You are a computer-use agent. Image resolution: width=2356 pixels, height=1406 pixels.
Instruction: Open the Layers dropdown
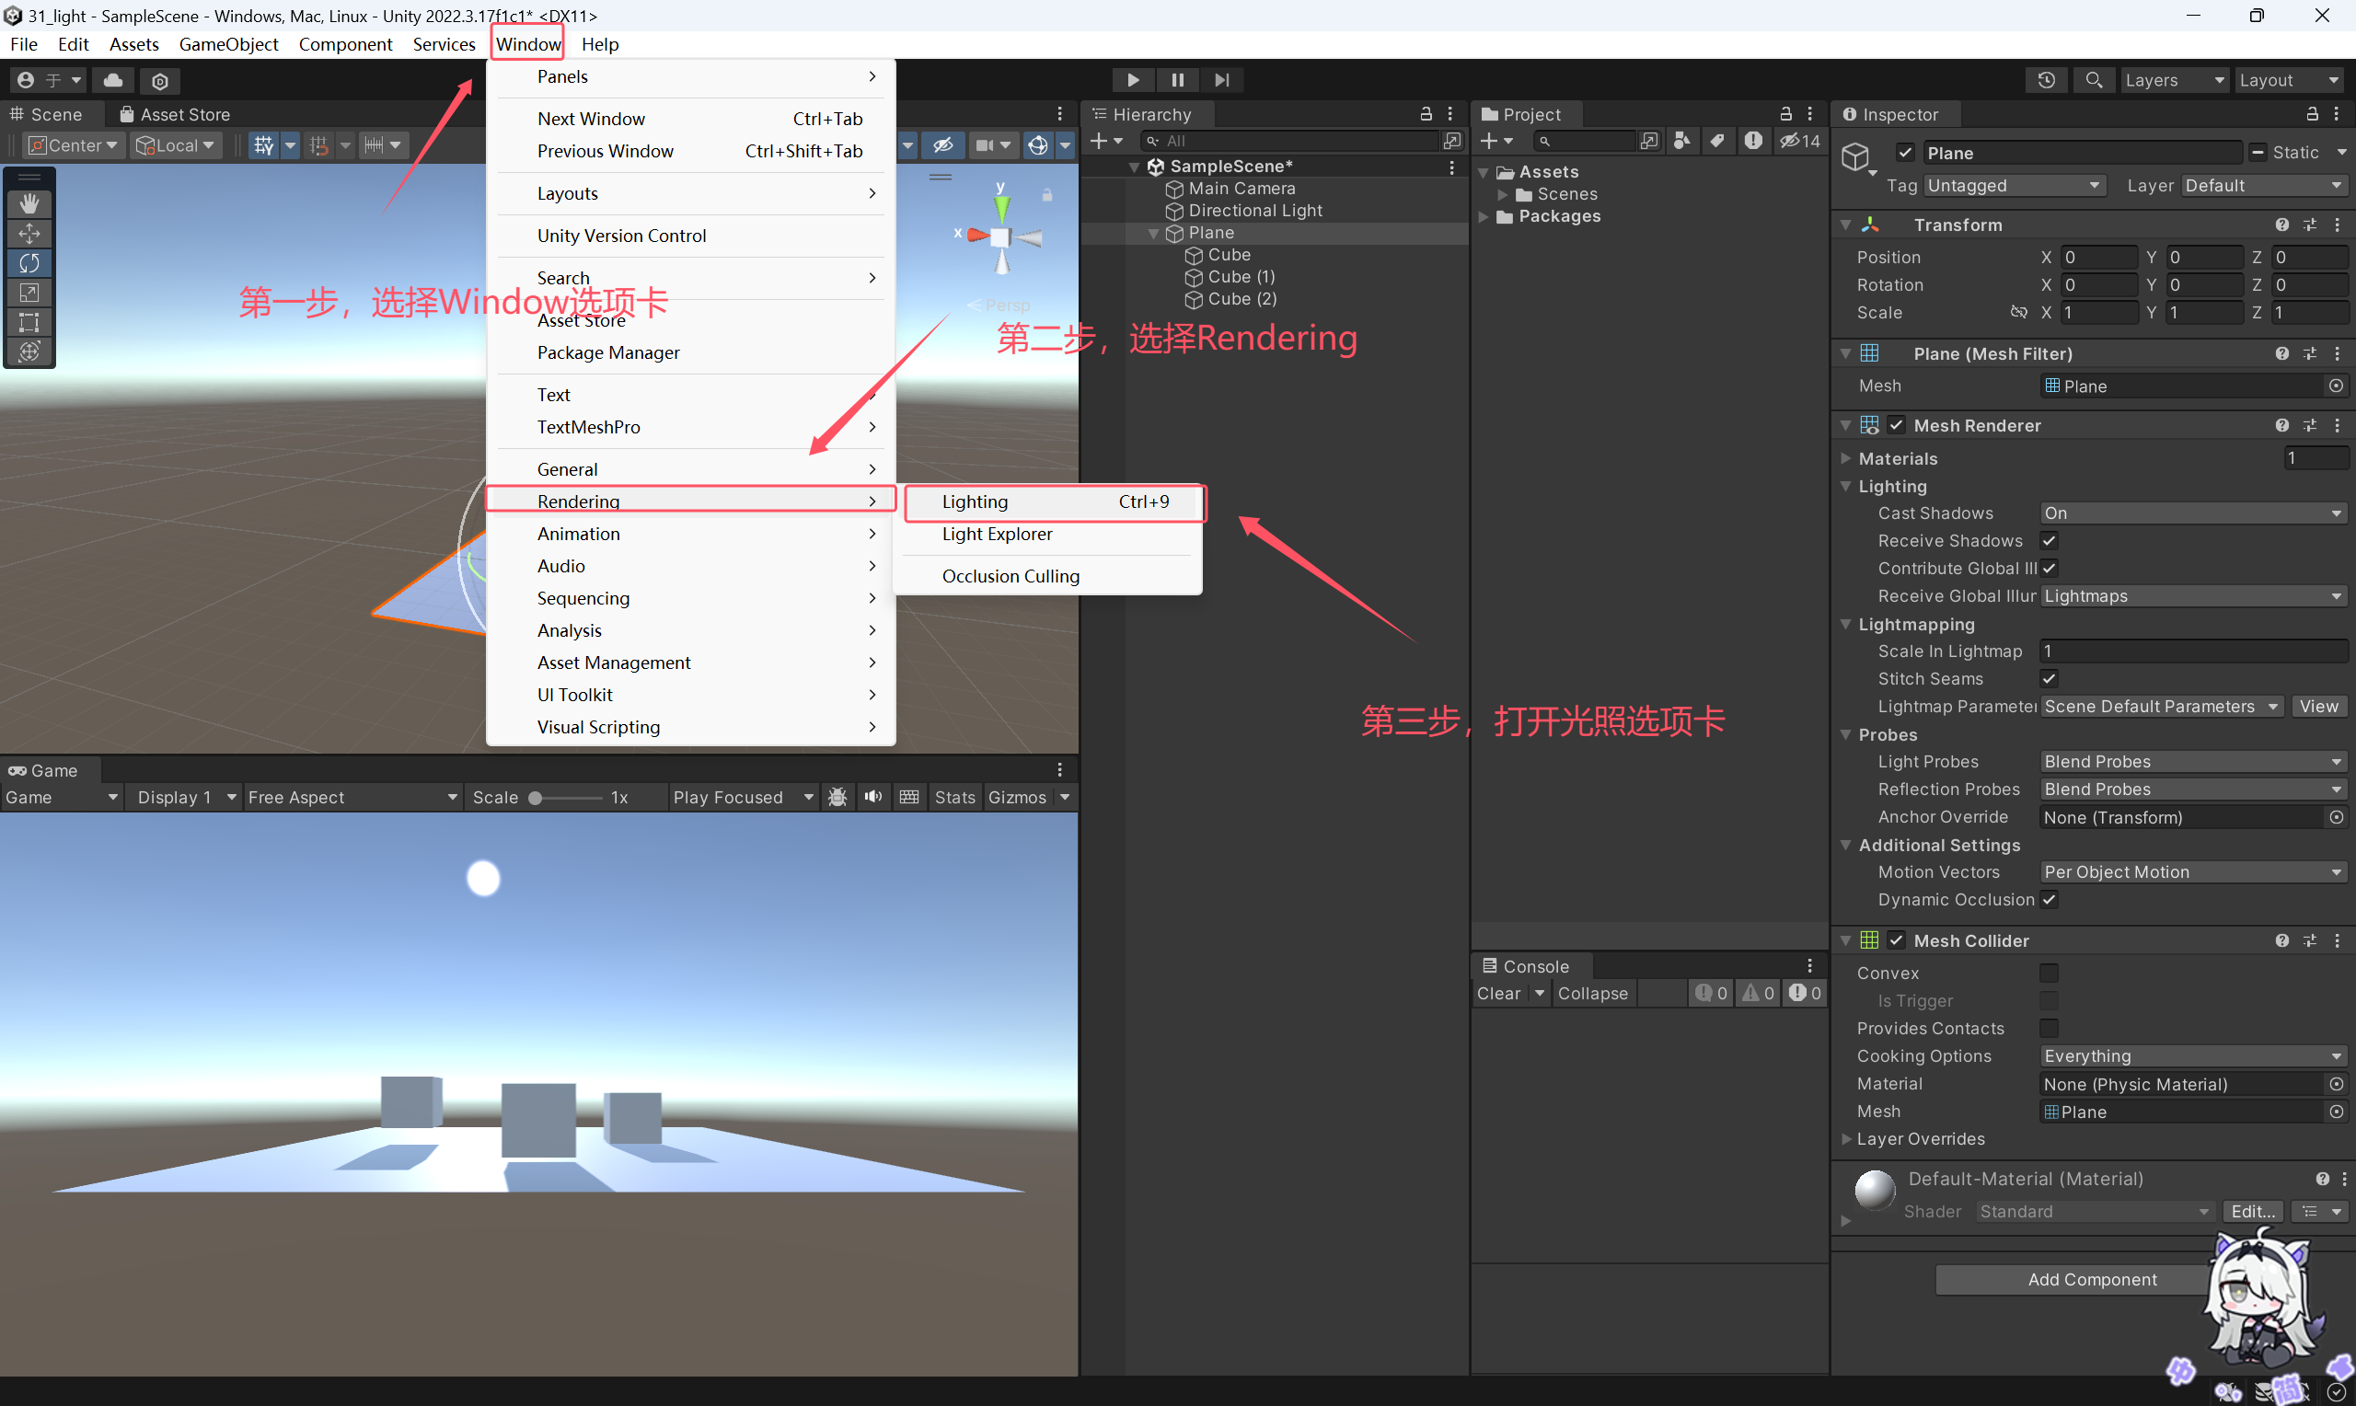(2174, 81)
